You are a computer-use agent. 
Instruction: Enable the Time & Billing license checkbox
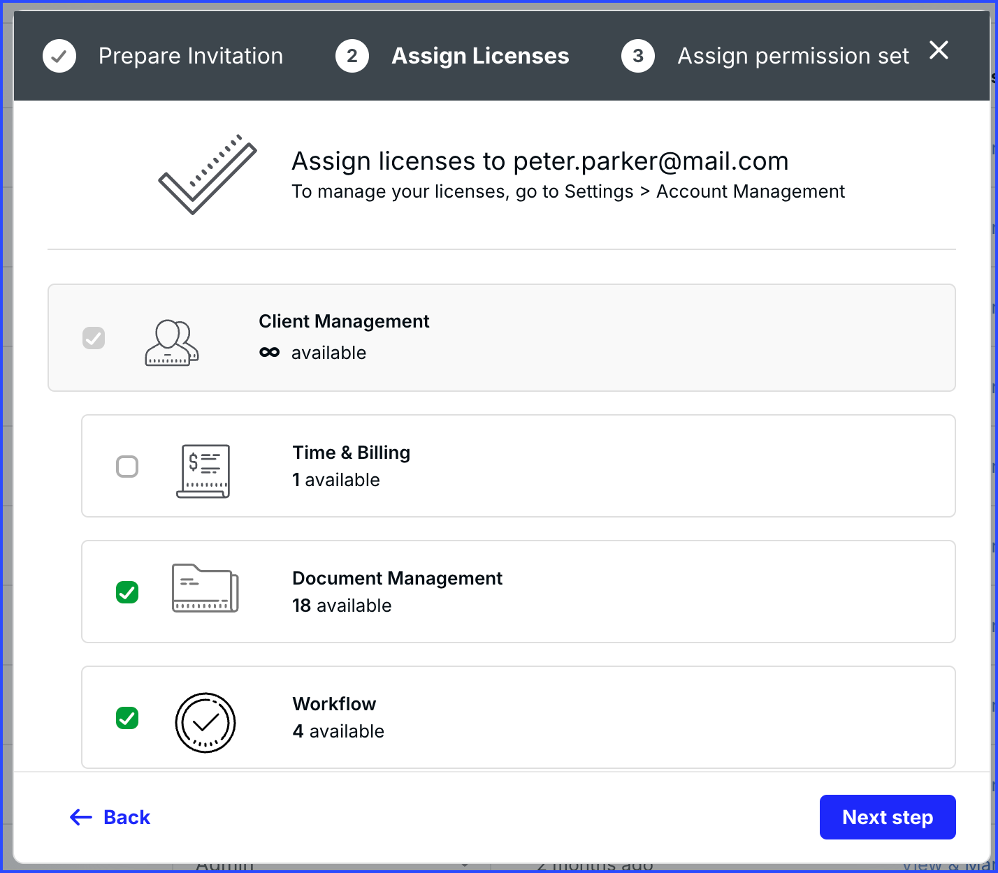[x=127, y=467]
